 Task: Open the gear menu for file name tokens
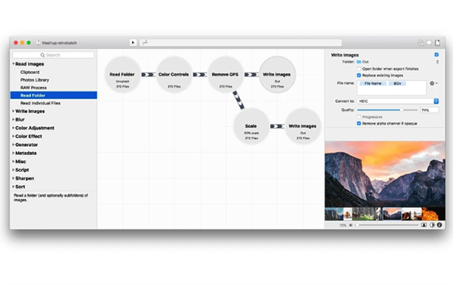[x=433, y=83]
